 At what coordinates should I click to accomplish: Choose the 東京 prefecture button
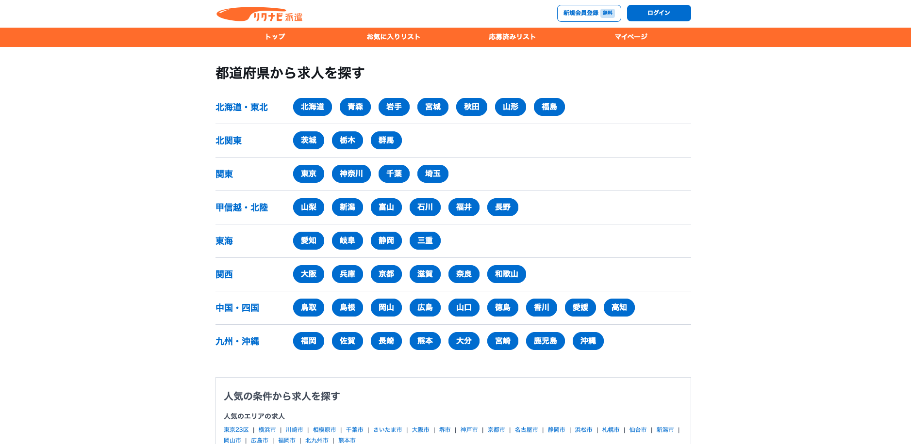coord(308,174)
